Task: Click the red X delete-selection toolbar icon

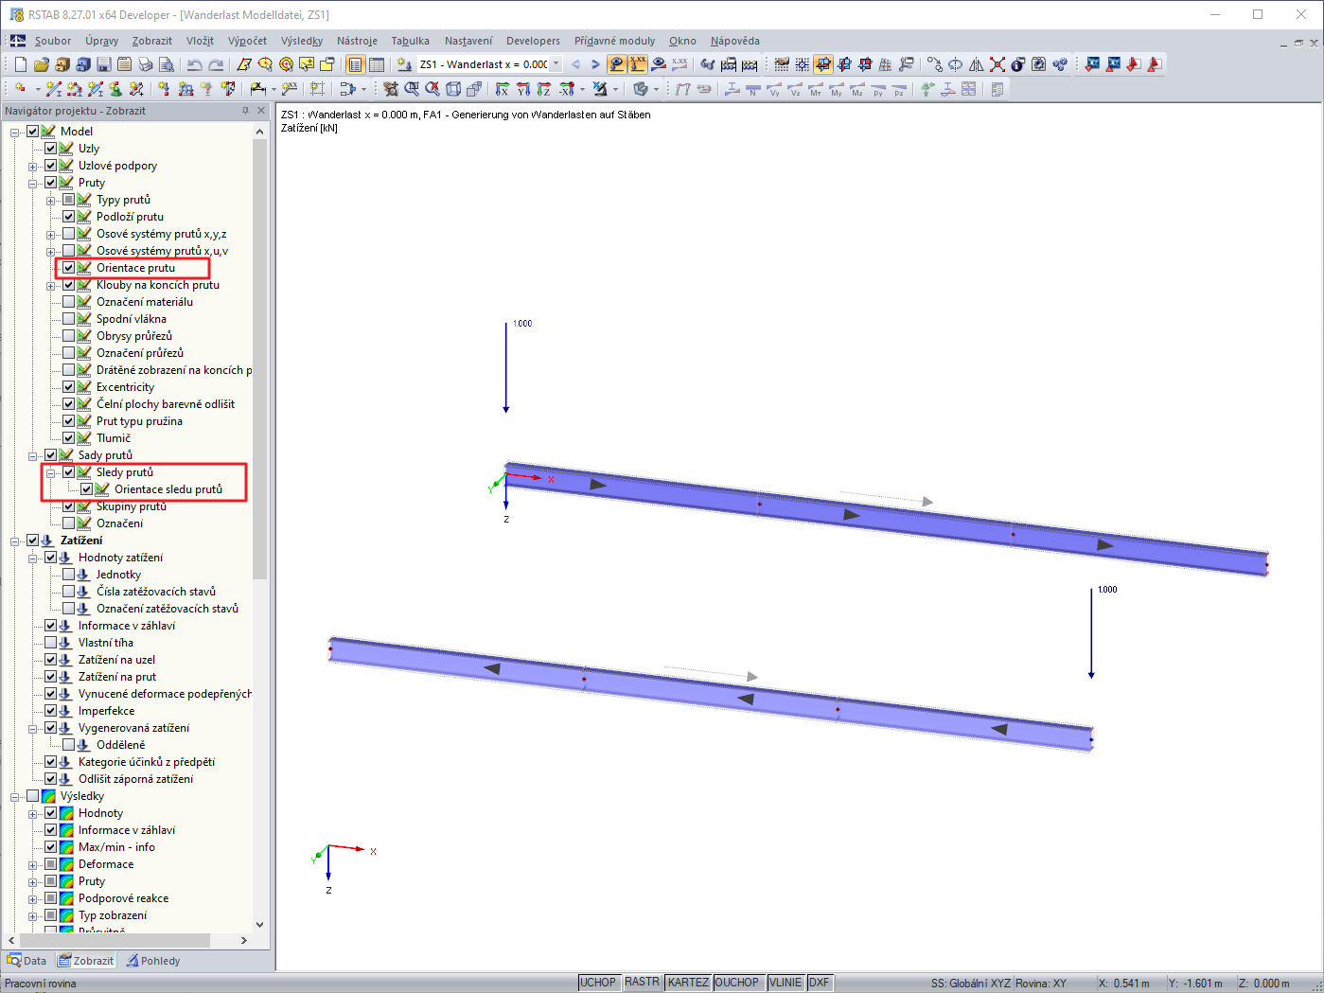Action: point(997,64)
